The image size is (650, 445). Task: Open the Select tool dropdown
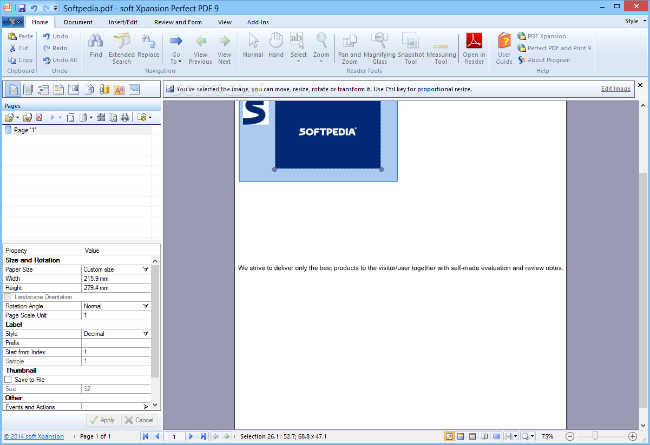click(x=298, y=61)
